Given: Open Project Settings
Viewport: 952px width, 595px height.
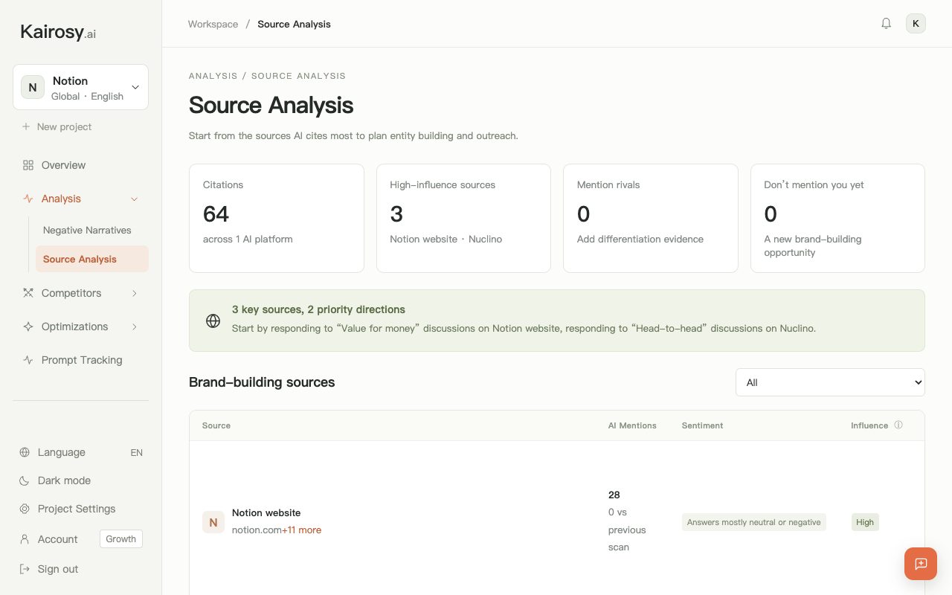Looking at the screenshot, I should [x=77, y=509].
